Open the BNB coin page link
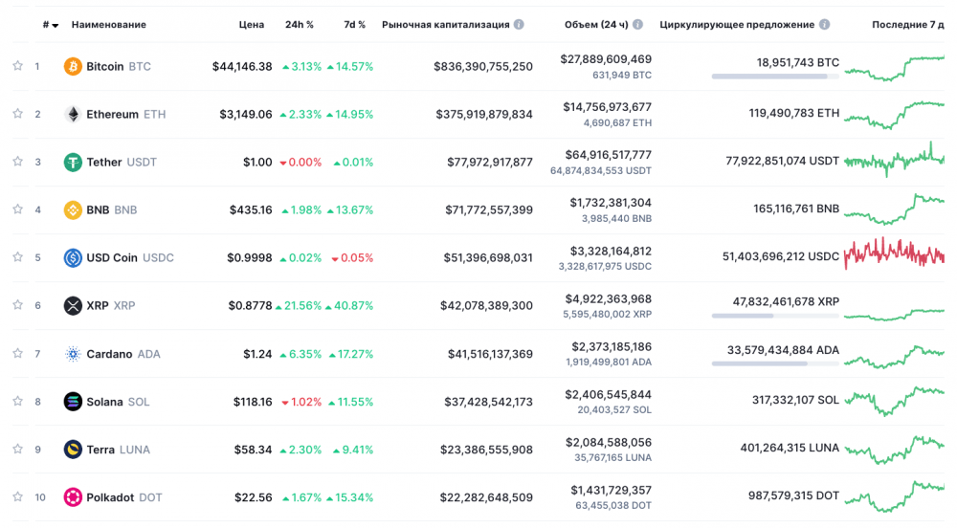Screen dimensions: 957x528 pyautogui.click(x=112, y=209)
